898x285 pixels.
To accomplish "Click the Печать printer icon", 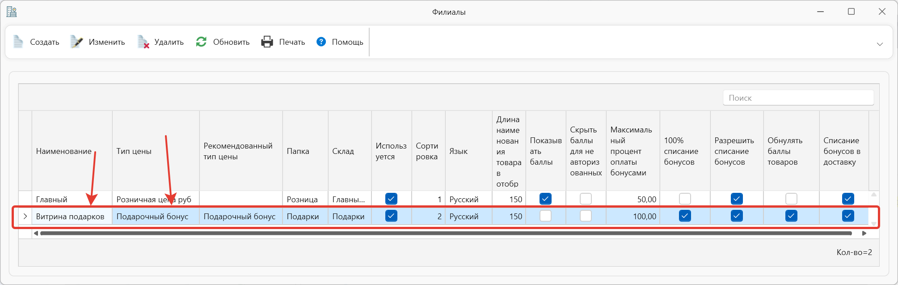I will tap(267, 42).
